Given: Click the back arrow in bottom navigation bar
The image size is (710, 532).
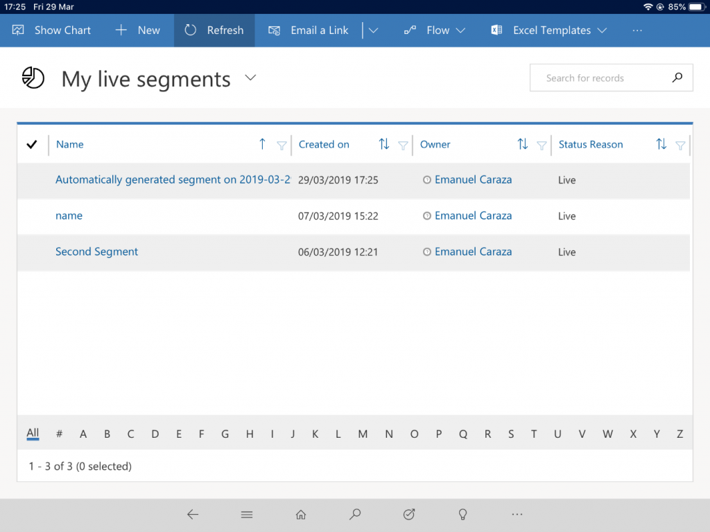Looking at the screenshot, I should pyautogui.click(x=193, y=514).
